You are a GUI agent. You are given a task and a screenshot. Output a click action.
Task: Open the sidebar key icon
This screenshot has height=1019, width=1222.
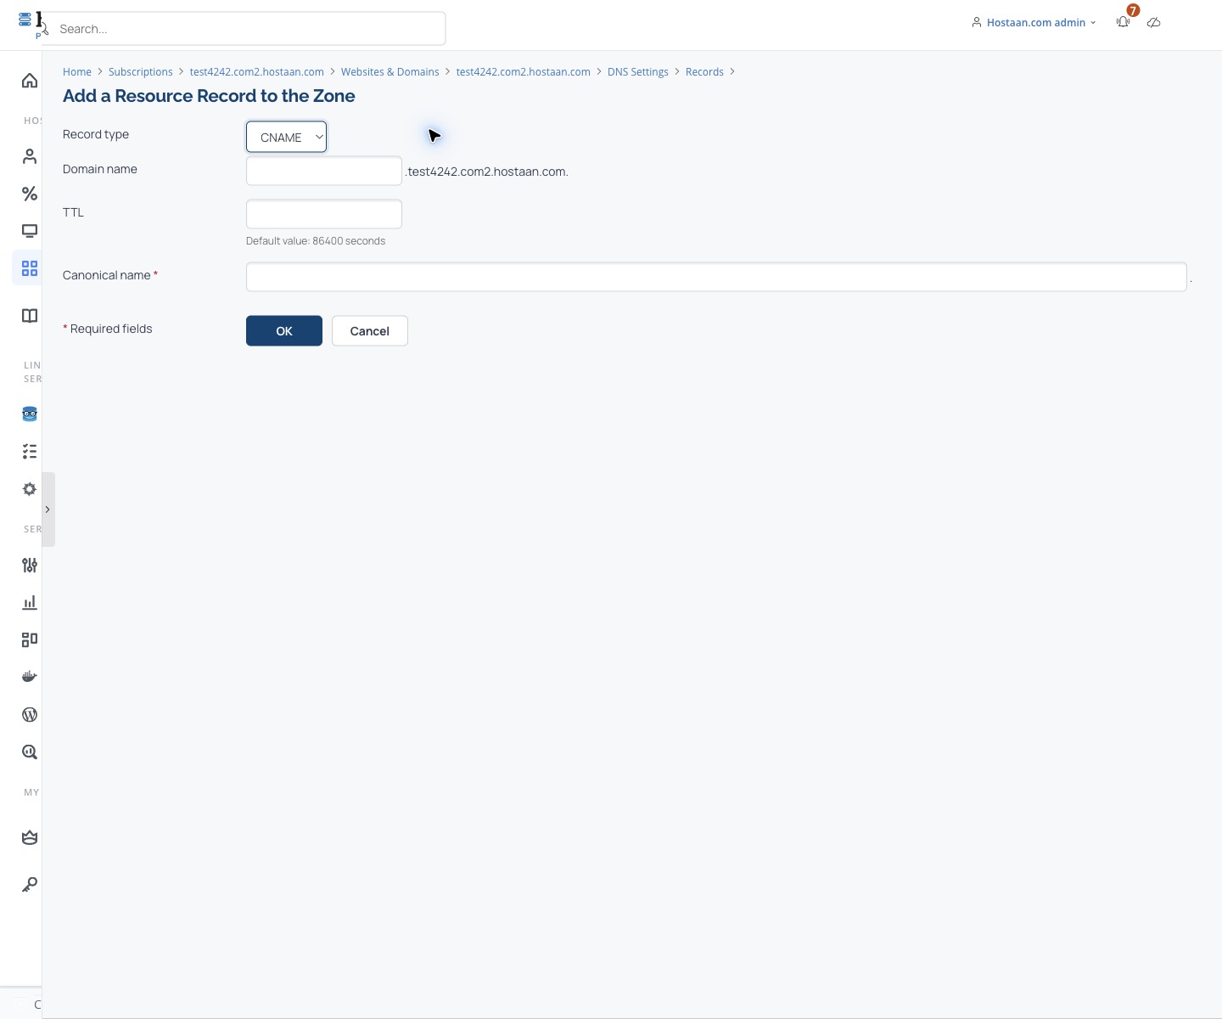(30, 885)
